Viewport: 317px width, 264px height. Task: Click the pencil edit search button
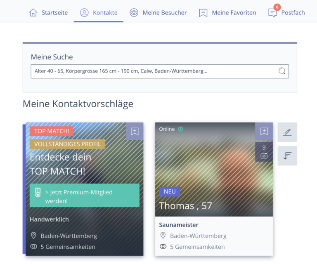(287, 132)
